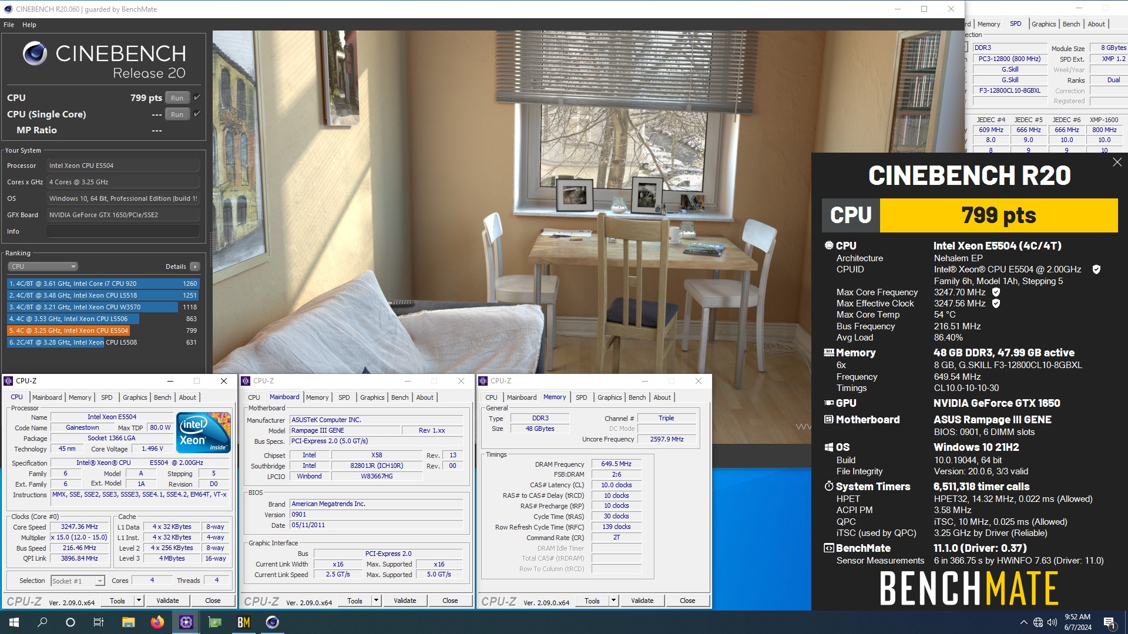Click the BenchMate version section icon

coord(828,548)
